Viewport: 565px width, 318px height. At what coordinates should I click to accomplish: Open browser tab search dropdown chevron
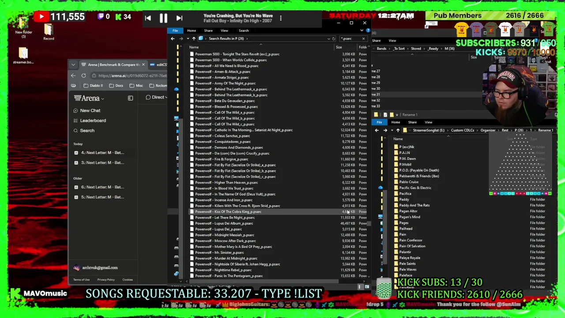point(73,64)
